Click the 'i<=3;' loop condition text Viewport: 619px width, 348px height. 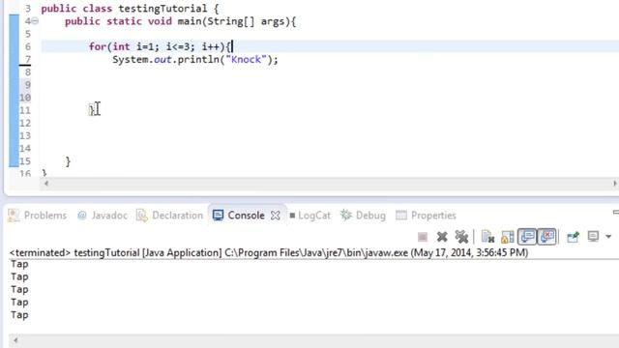click(x=180, y=46)
